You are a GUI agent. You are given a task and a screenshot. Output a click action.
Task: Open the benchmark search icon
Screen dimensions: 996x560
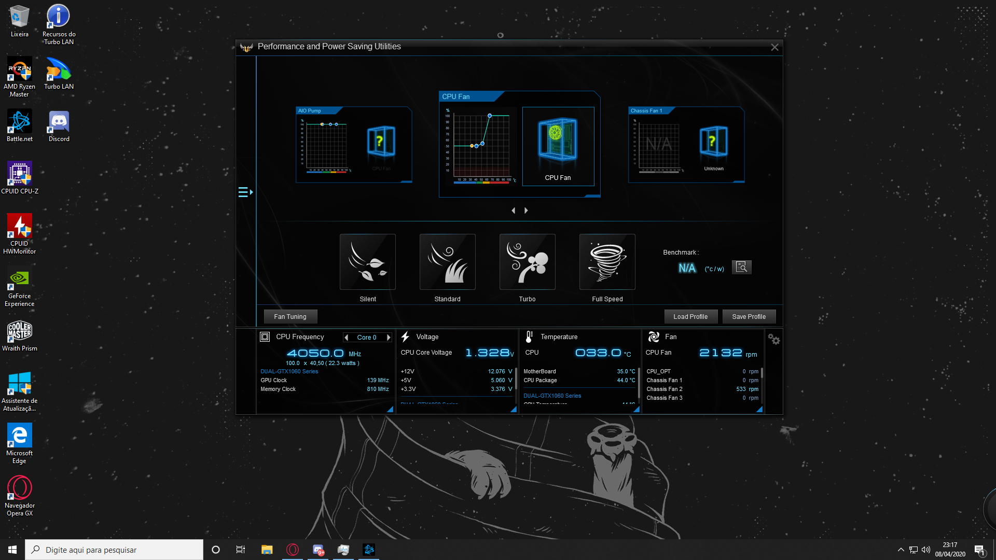(x=741, y=267)
